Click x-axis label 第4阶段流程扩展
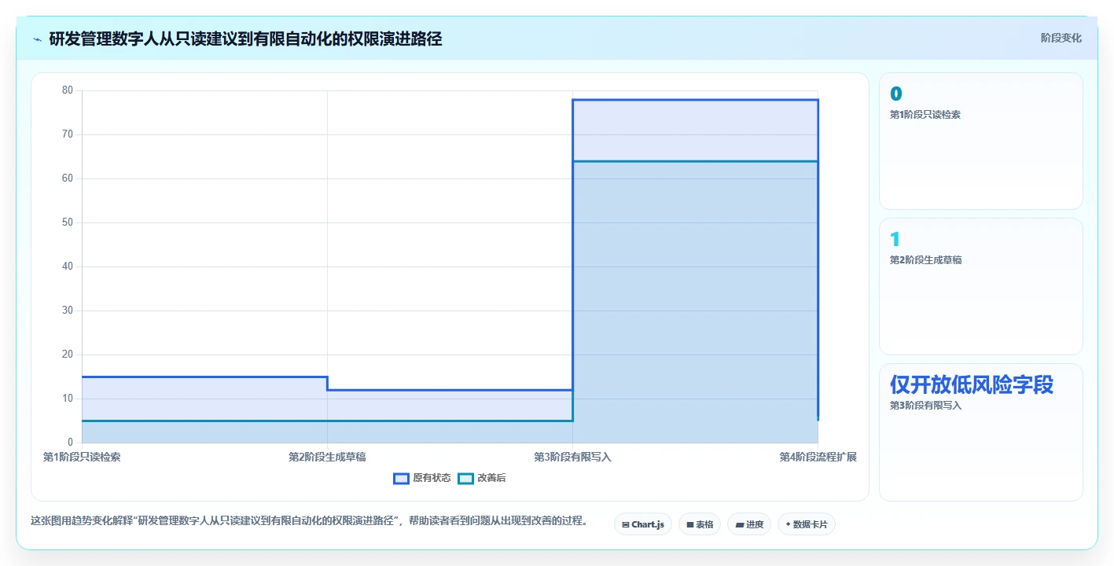This screenshot has height=566, width=1114. [x=818, y=457]
